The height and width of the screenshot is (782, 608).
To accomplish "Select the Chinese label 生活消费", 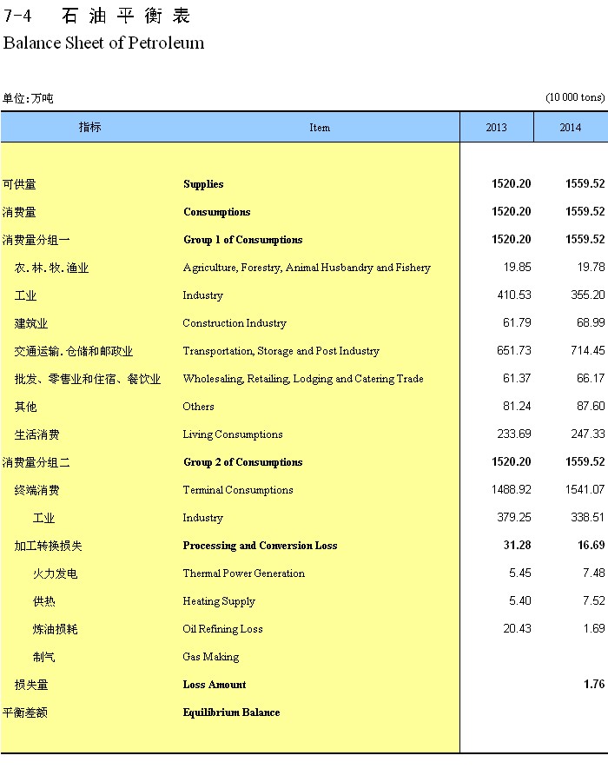I will click(37, 434).
